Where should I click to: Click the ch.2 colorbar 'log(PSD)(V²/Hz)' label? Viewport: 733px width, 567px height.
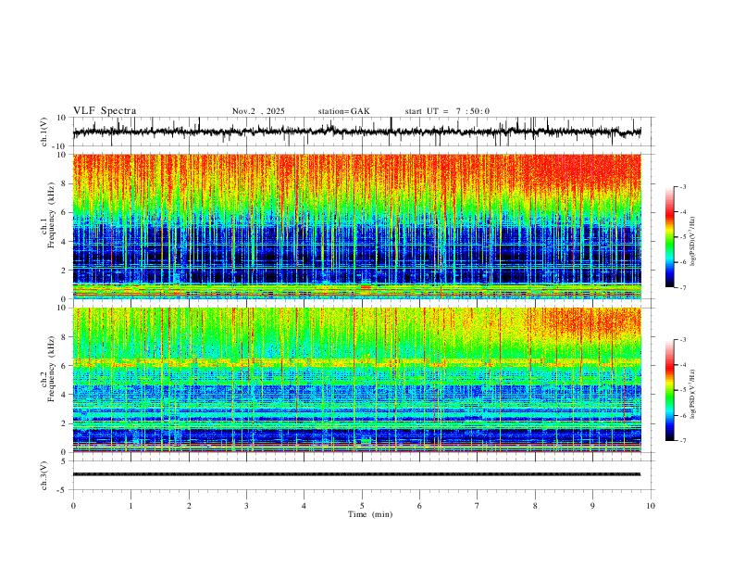tap(692, 395)
